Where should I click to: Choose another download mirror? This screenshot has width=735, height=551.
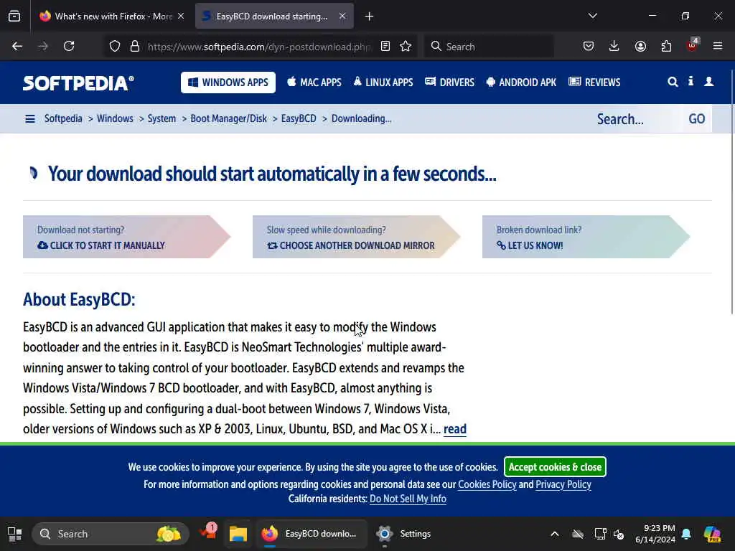coord(356,237)
